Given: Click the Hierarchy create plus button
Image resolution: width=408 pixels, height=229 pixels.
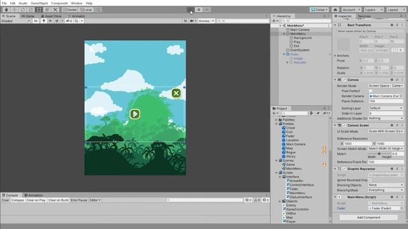Looking at the screenshot, I should 273,21.
